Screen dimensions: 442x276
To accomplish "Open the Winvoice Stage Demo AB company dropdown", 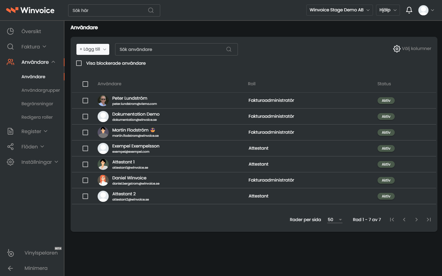I will click(339, 10).
